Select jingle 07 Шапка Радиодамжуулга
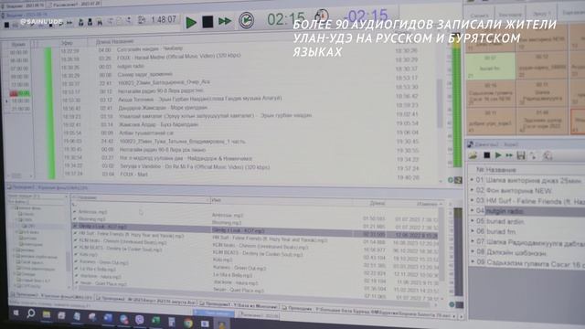The width and height of the screenshot is (585, 329). tap(526, 242)
